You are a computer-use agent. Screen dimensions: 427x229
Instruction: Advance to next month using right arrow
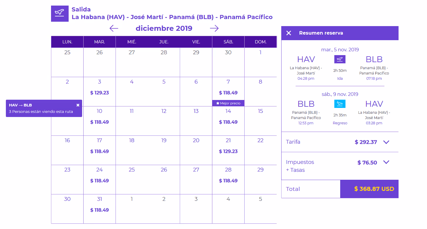tap(214, 28)
